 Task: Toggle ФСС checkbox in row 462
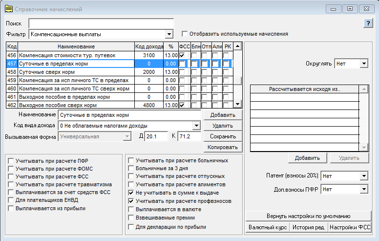pyautogui.click(x=182, y=105)
